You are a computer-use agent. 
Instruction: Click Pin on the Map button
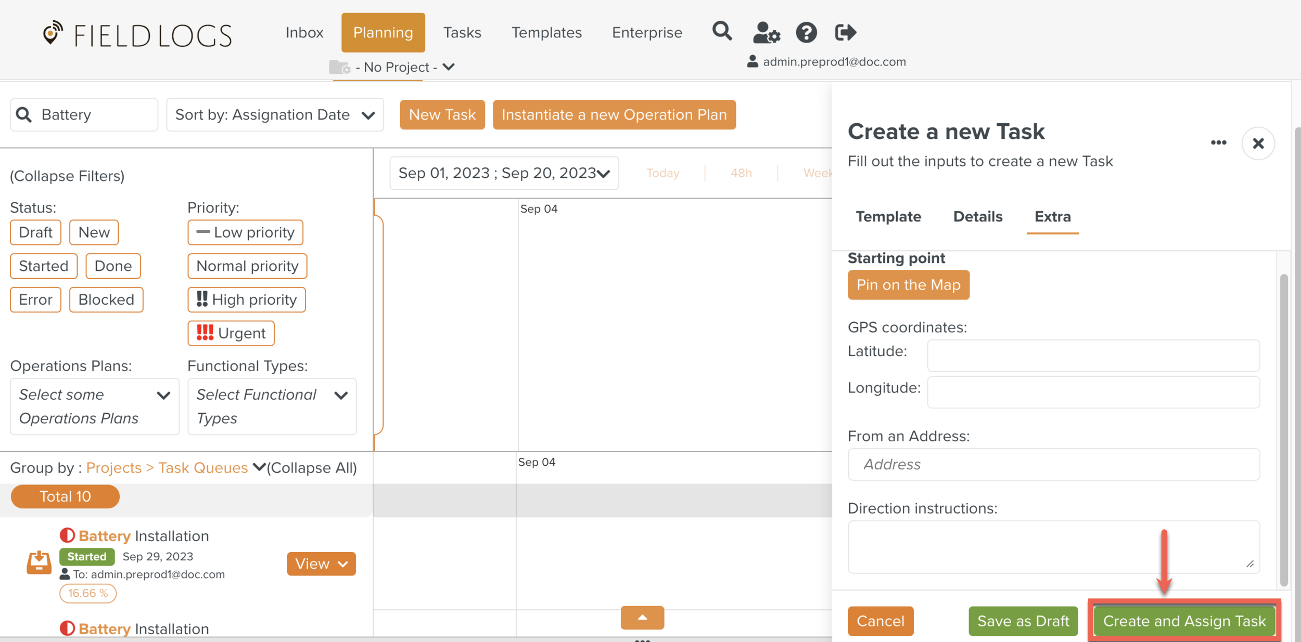tap(908, 284)
